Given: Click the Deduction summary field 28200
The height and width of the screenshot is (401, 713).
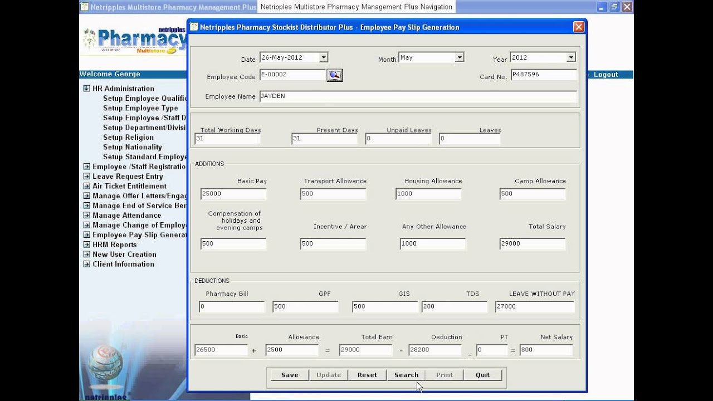Looking at the screenshot, I should (434, 350).
